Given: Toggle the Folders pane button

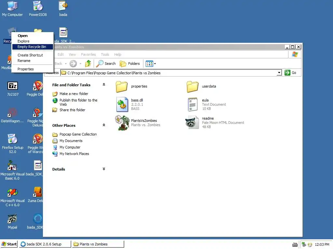Looking at the screenshot, I should point(130,64).
